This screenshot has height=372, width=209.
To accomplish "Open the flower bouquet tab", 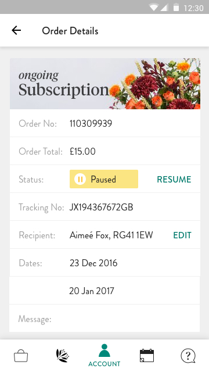I will pyautogui.click(x=63, y=356).
